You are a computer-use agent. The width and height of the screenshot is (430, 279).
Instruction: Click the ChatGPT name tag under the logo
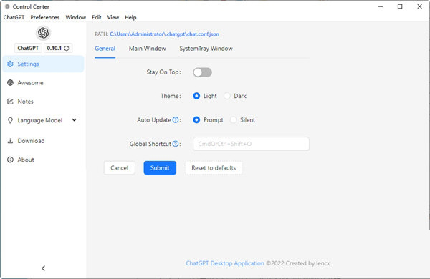28,48
